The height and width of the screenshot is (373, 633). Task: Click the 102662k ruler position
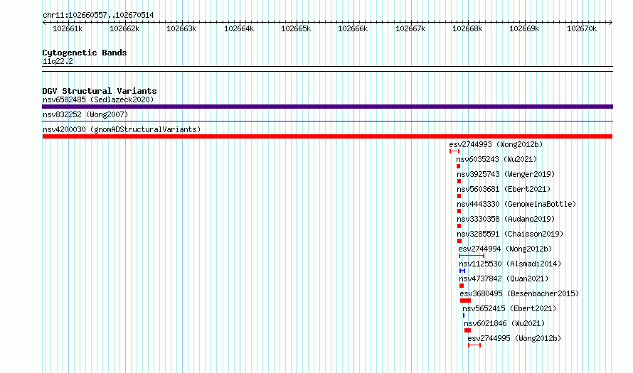point(124,28)
